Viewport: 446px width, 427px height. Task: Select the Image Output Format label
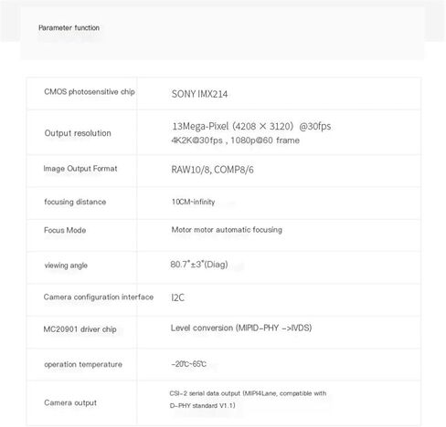80,169
